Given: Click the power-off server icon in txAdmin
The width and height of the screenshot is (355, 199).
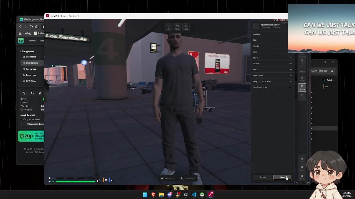Looking at the screenshot, I should [x=24, y=93].
